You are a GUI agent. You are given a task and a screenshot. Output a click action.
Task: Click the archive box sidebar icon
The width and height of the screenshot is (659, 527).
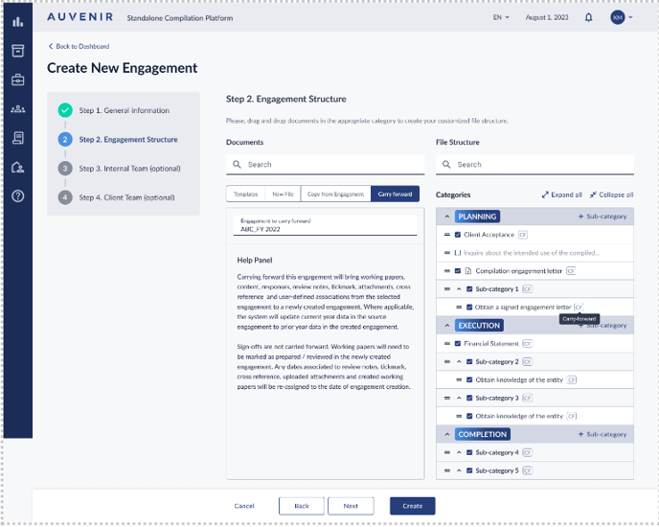(x=17, y=51)
